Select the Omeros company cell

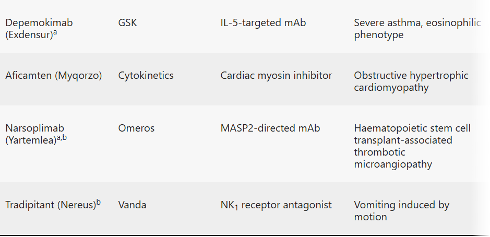click(x=136, y=128)
